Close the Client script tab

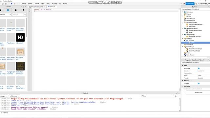(55, 7)
